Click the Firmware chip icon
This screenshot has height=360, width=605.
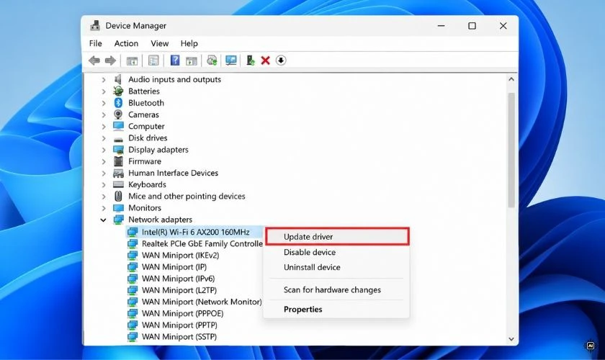118,161
